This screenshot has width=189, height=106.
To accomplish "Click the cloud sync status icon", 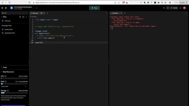I will click(37, 8).
